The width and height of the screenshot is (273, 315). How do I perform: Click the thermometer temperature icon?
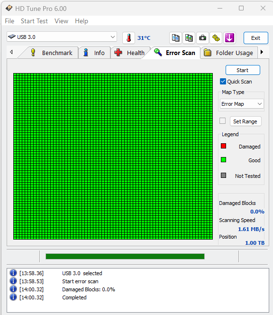click(x=128, y=38)
